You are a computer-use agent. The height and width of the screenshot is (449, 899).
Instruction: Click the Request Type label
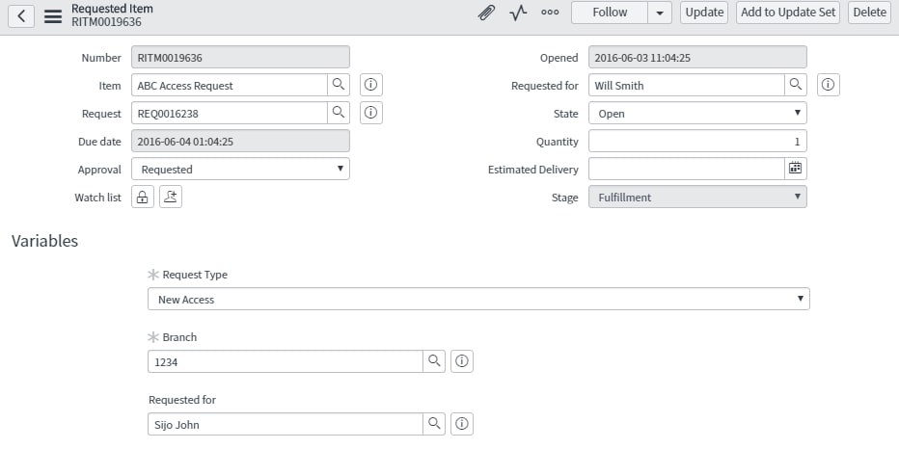click(195, 275)
